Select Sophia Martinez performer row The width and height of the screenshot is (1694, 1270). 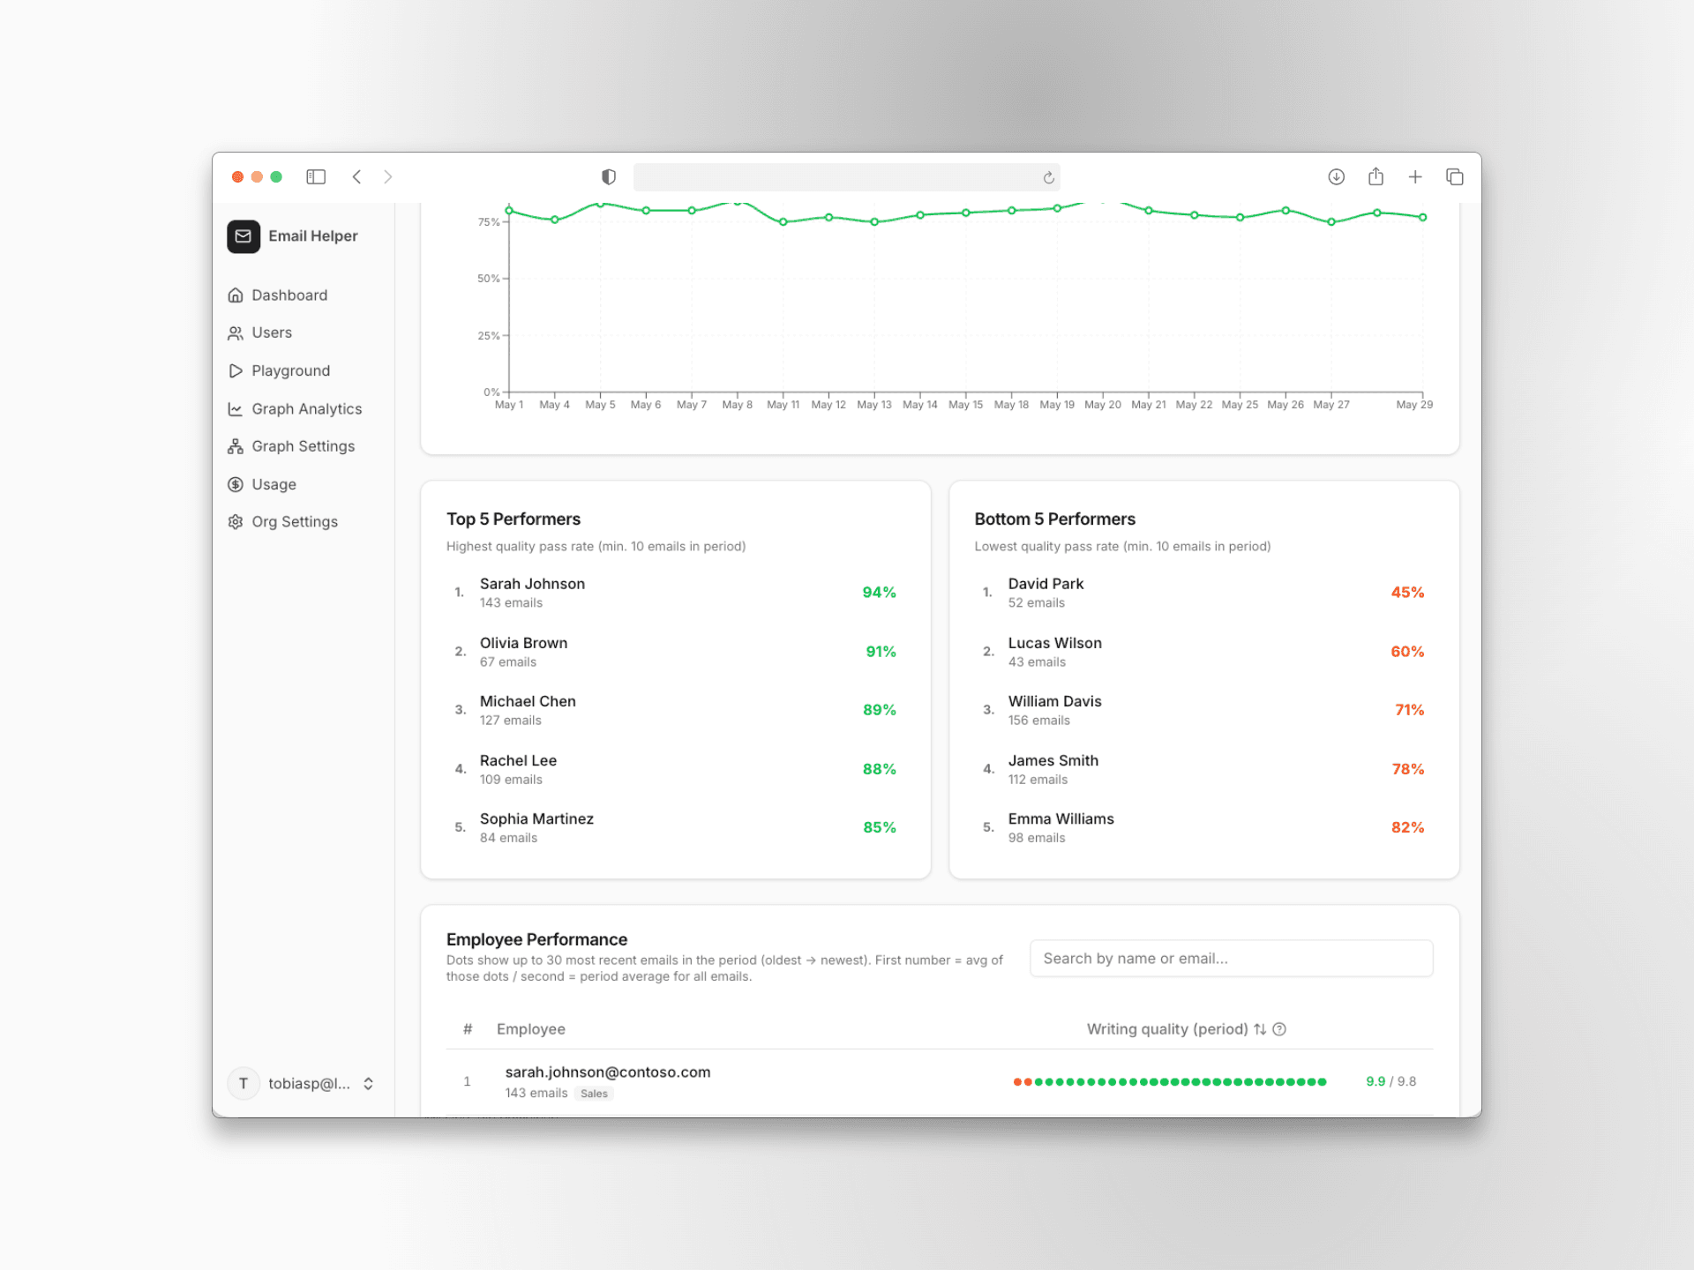coord(675,827)
